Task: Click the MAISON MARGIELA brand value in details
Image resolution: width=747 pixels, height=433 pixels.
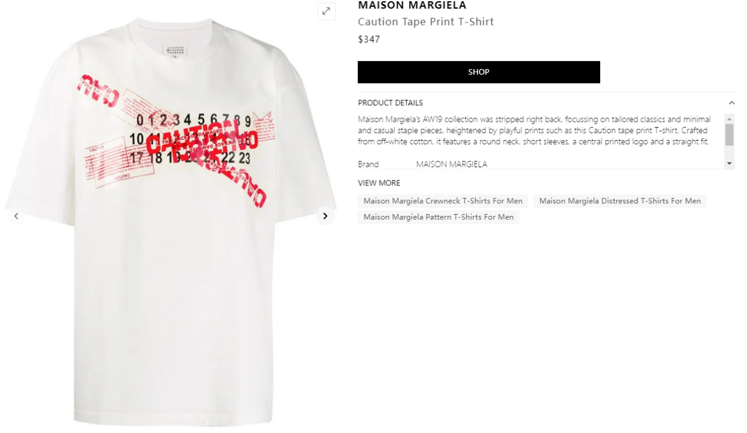Action: (452, 164)
